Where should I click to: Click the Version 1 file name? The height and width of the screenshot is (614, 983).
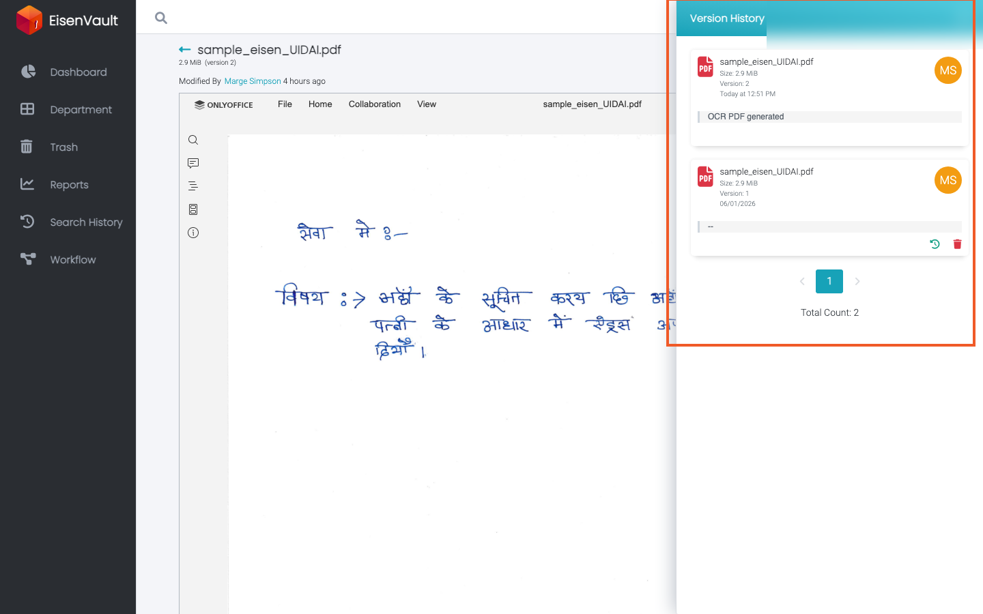767,171
